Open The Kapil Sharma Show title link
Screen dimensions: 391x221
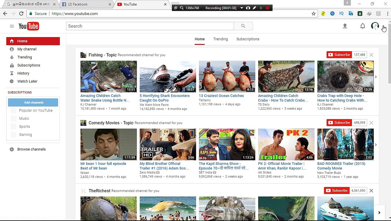224,166
